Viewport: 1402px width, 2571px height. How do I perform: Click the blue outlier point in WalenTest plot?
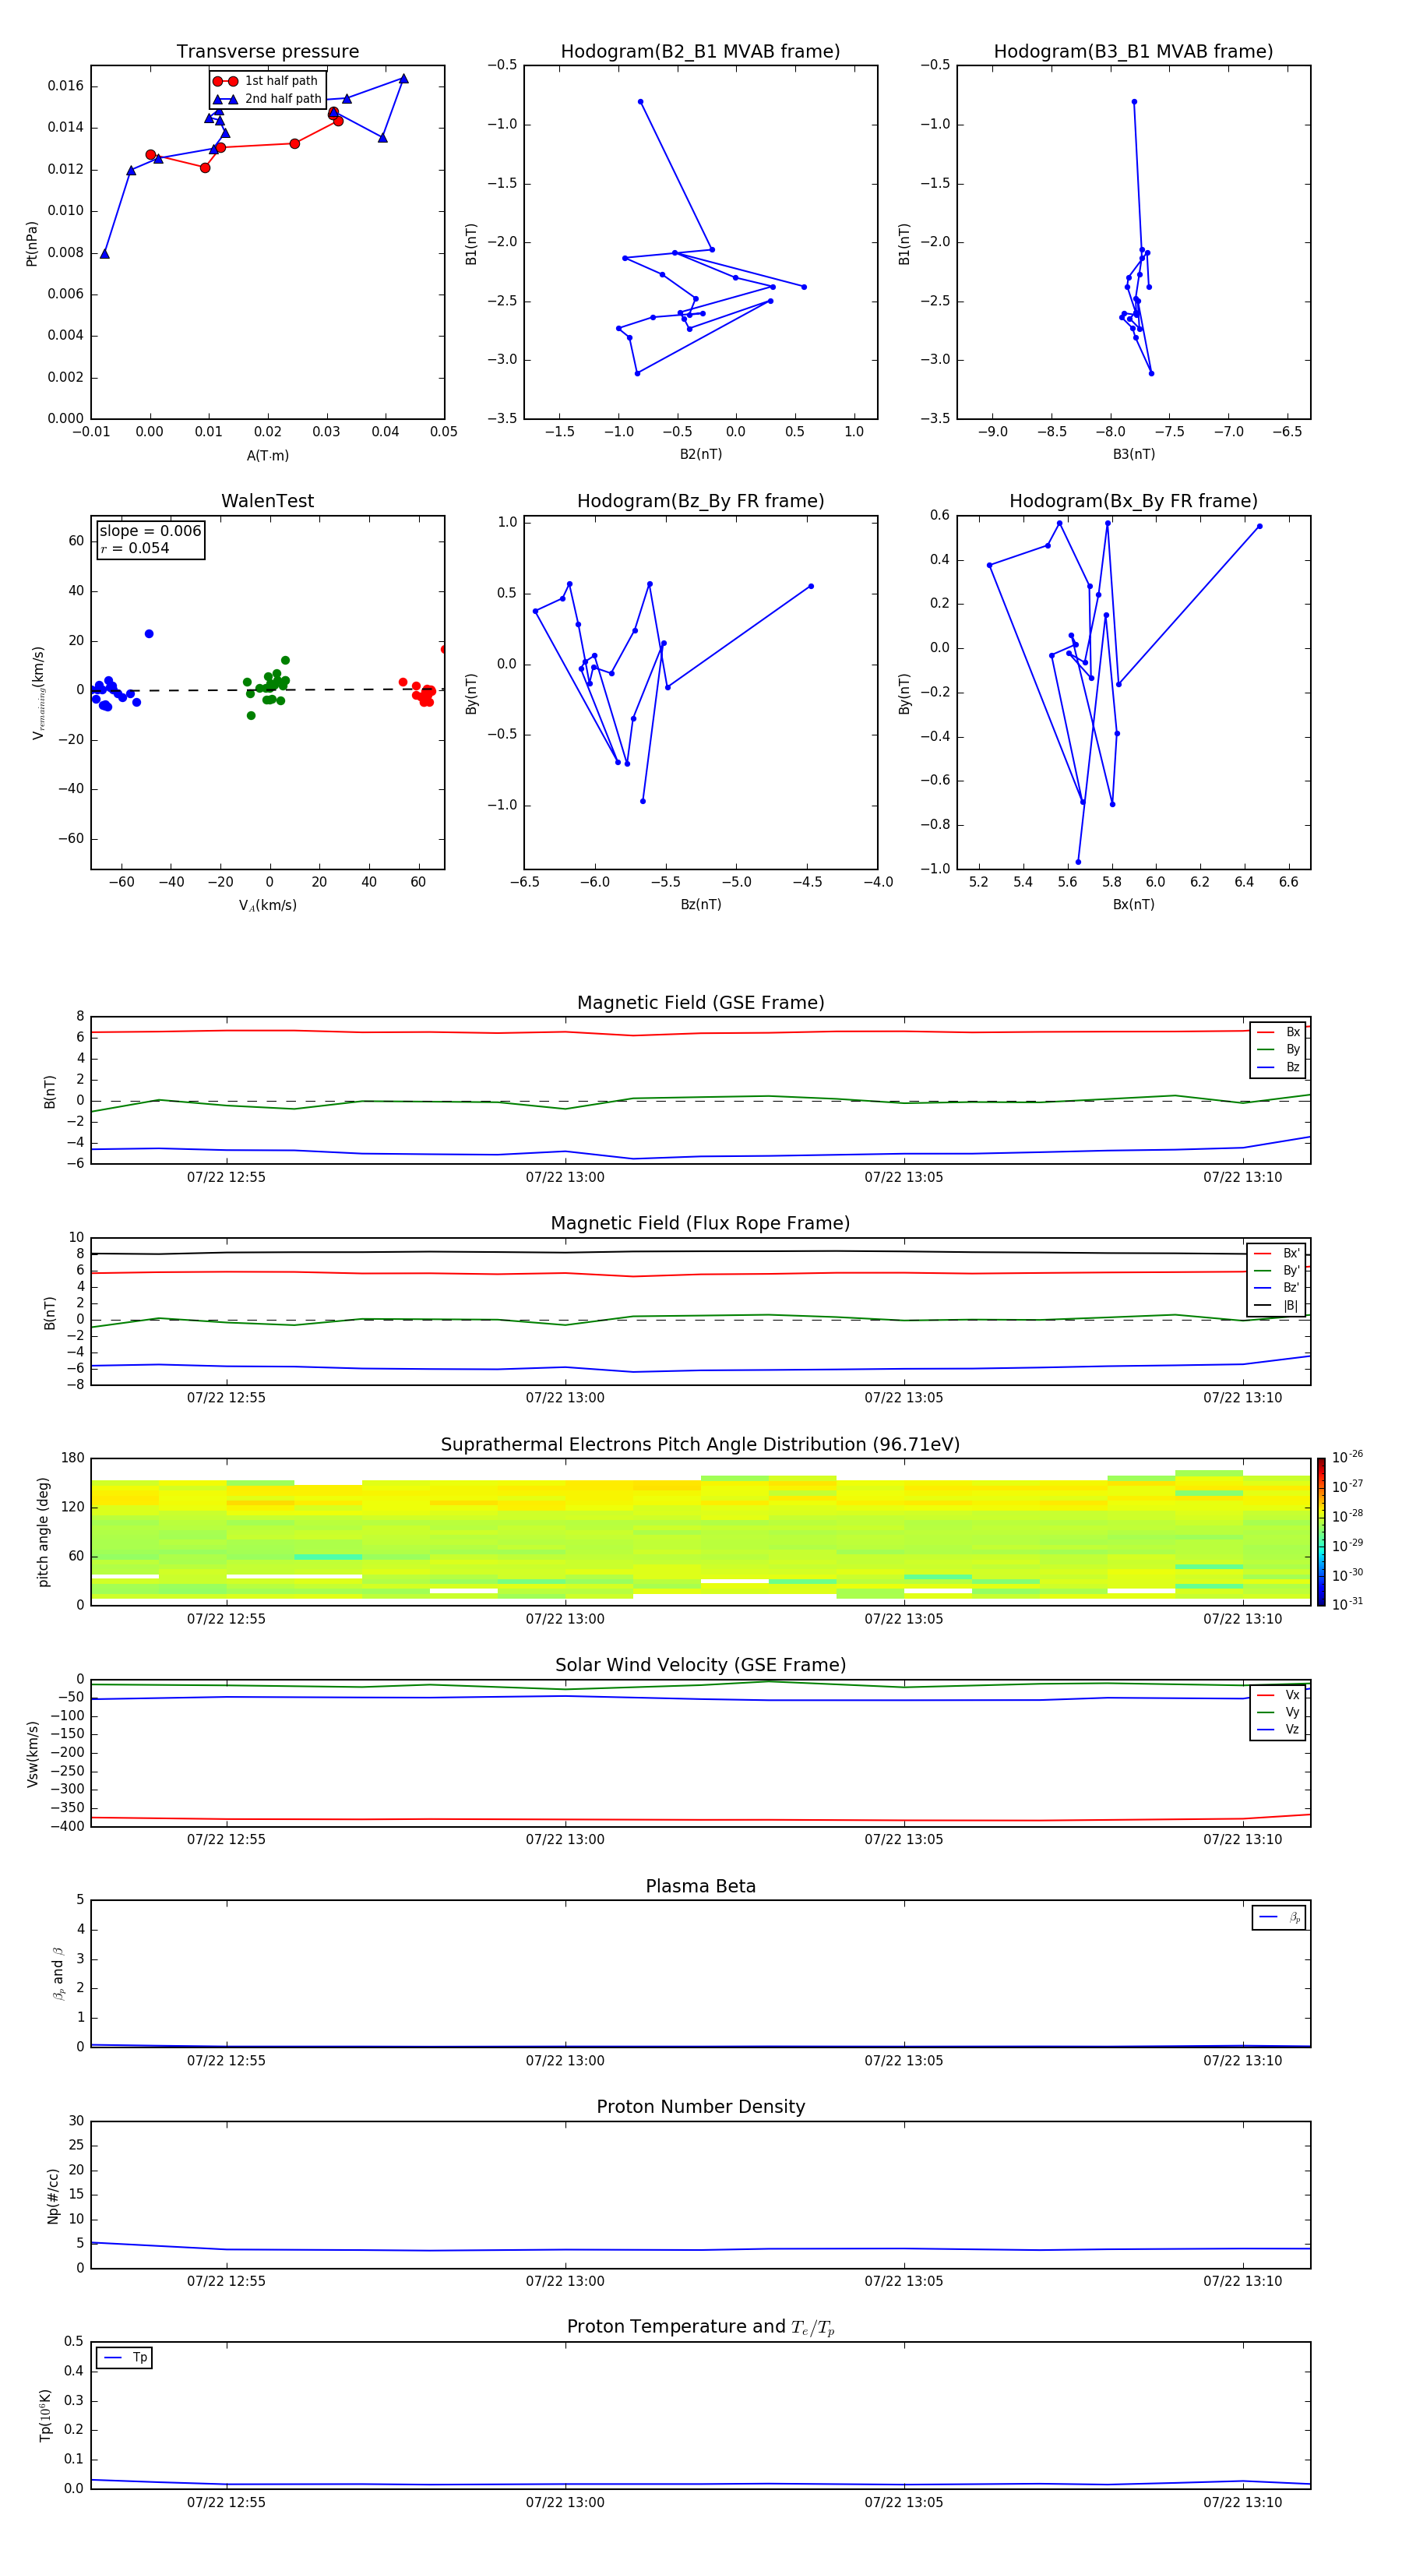coord(149,633)
